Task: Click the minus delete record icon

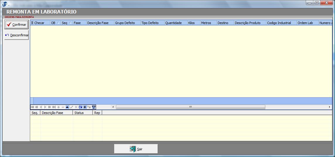Action: click(x=63, y=107)
